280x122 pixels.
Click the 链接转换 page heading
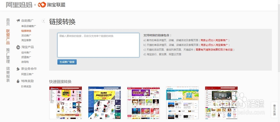[x=62, y=22]
